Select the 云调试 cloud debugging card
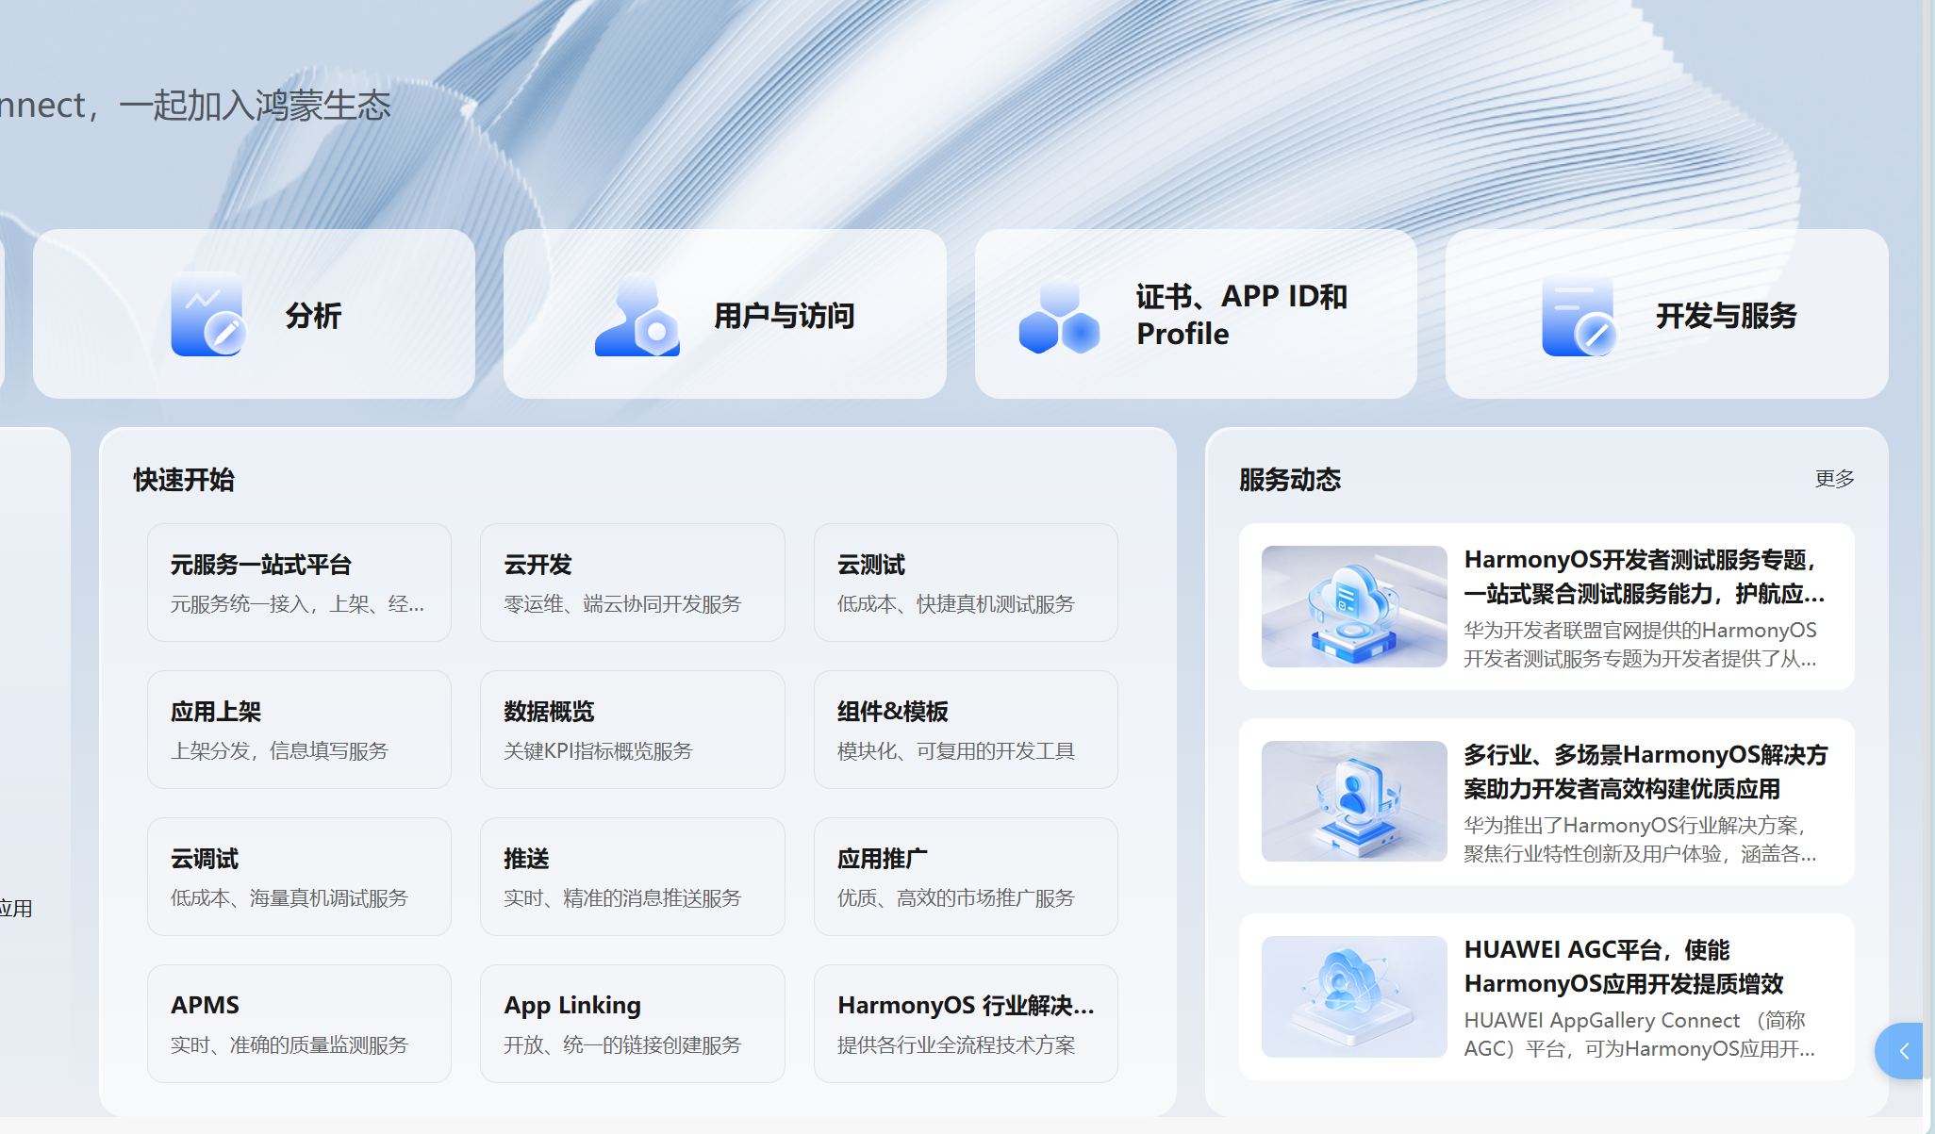1935x1134 pixels. click(x=299, y=876)
